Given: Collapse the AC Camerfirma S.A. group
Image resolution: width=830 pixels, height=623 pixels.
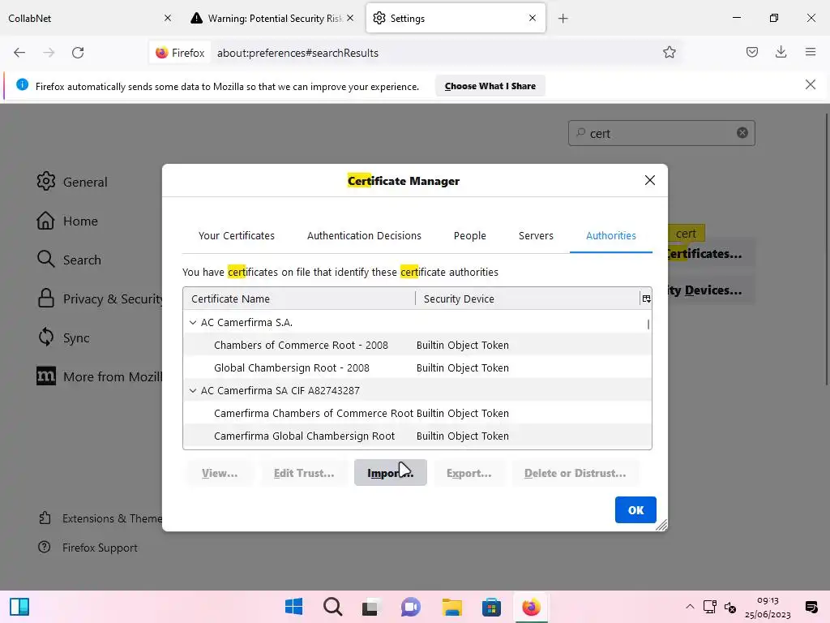Looking at the screenshot, I should pyautogui.click(x=193, y=322).
